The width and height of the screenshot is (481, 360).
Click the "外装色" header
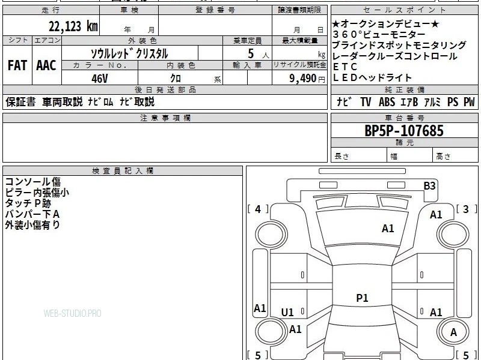pos(142,41)
